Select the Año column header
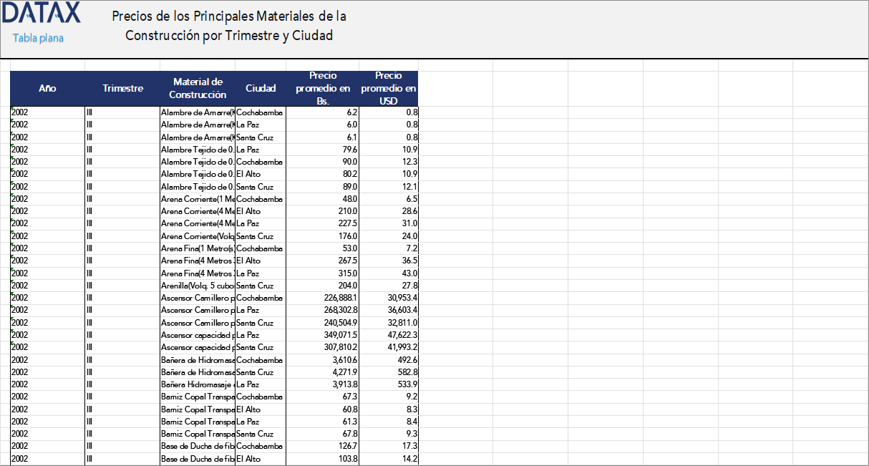This screenshot has height=466, width=869. [x=47, y=88]
